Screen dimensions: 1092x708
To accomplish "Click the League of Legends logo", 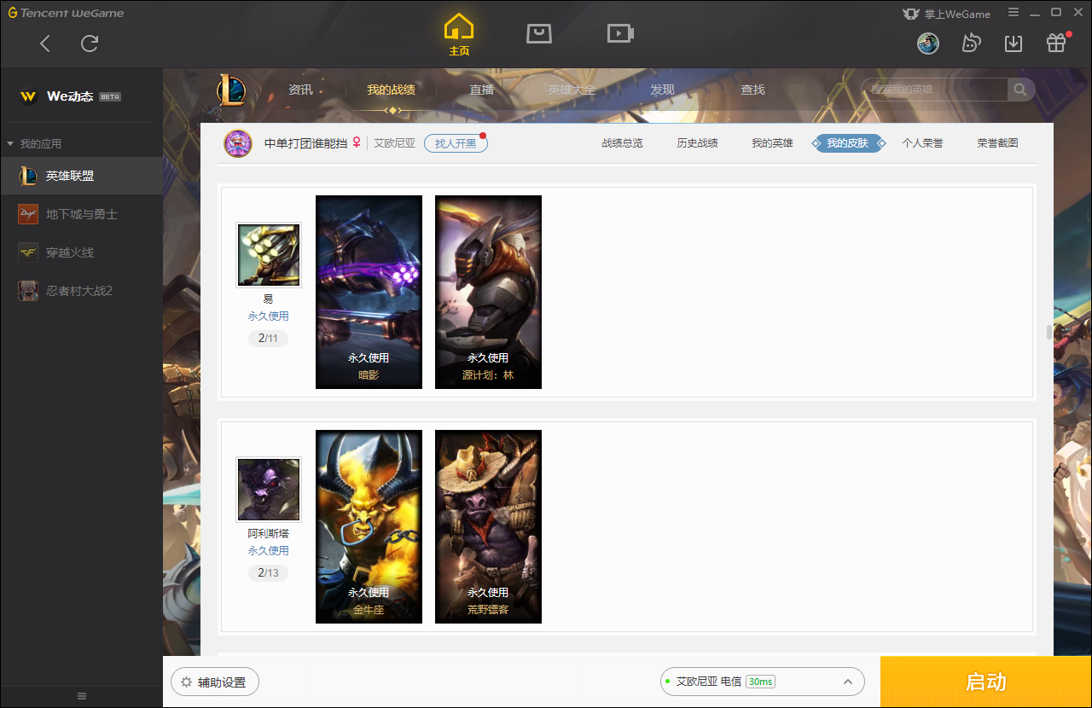I will pyautogui.click(x=231, y=90).
